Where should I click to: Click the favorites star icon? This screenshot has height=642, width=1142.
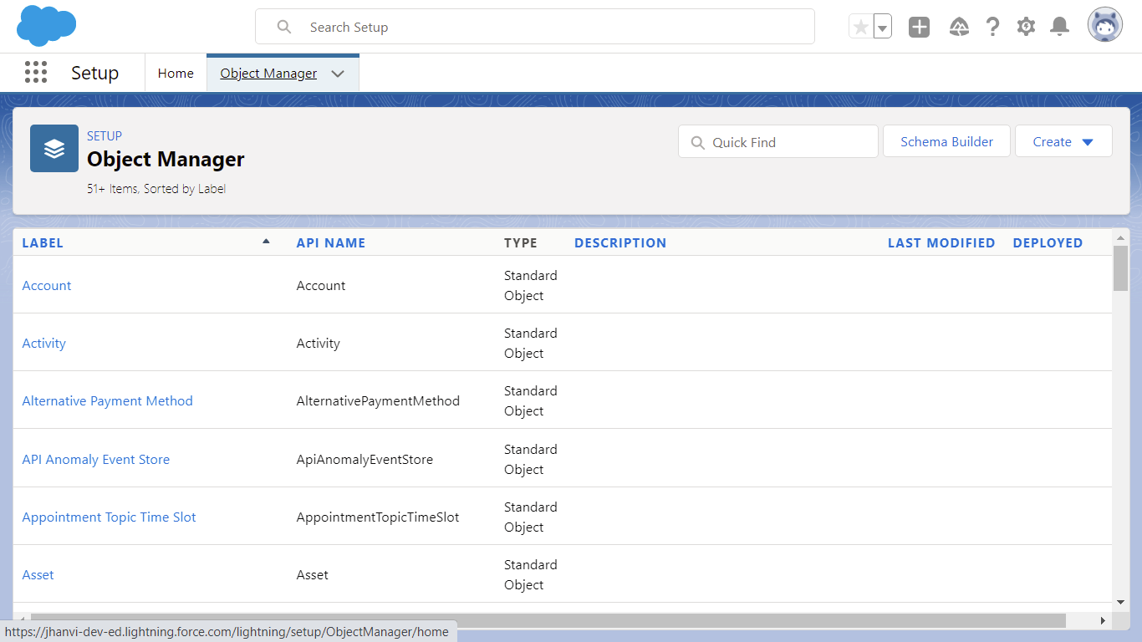click(860, 27)
